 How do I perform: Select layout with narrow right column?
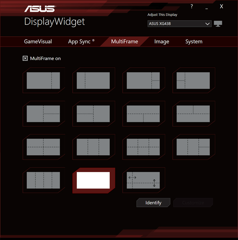click(44, 81)
